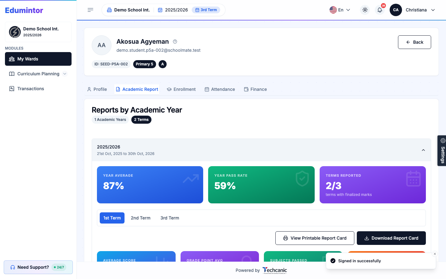Click the Primary 5 class badge
Screen dimensions: 446x279
click(145, 64)
